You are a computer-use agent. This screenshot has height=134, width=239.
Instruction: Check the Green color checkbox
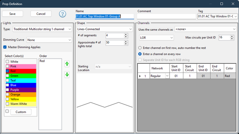[x=7, y=76]
